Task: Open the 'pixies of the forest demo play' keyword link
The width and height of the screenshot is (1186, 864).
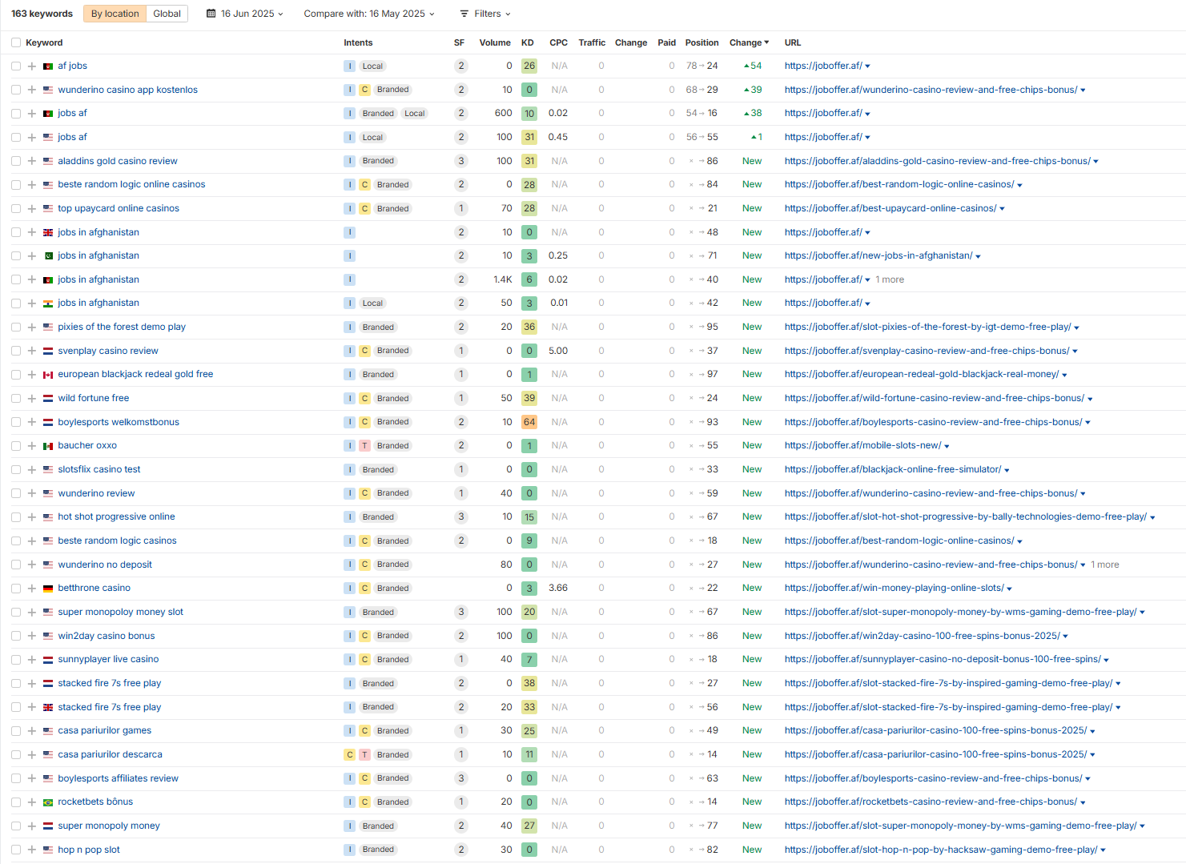Action: 122,327
